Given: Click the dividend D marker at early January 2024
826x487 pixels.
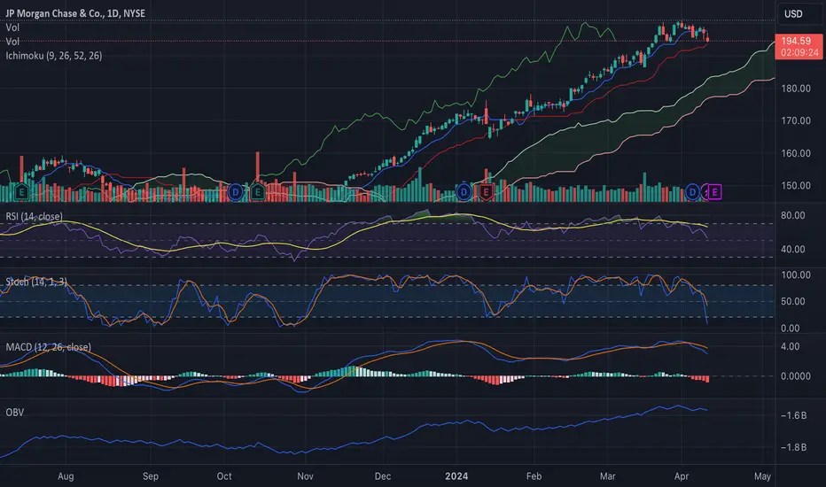Looking at the screenshot, I should pyautogui.click(x=464, y=191).
